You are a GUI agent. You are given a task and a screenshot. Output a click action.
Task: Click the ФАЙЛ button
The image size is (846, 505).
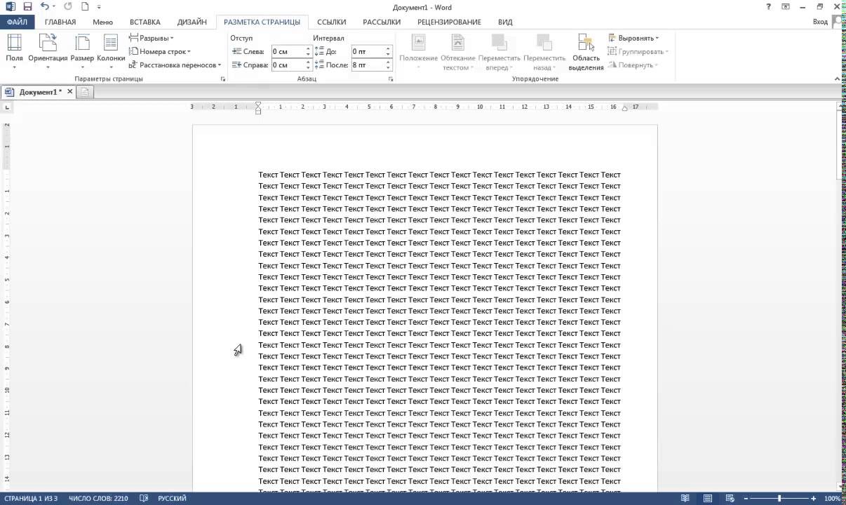tap(17, 22)
